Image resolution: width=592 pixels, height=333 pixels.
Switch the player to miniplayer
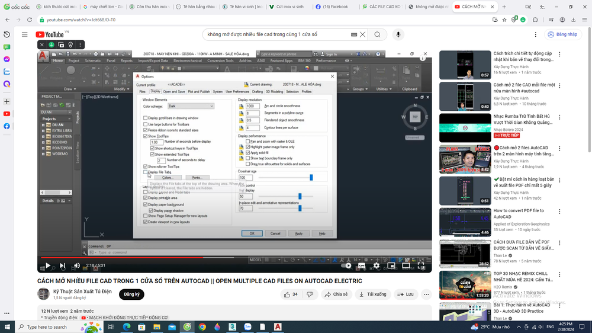pyautogui.click(x=391, y=265)
